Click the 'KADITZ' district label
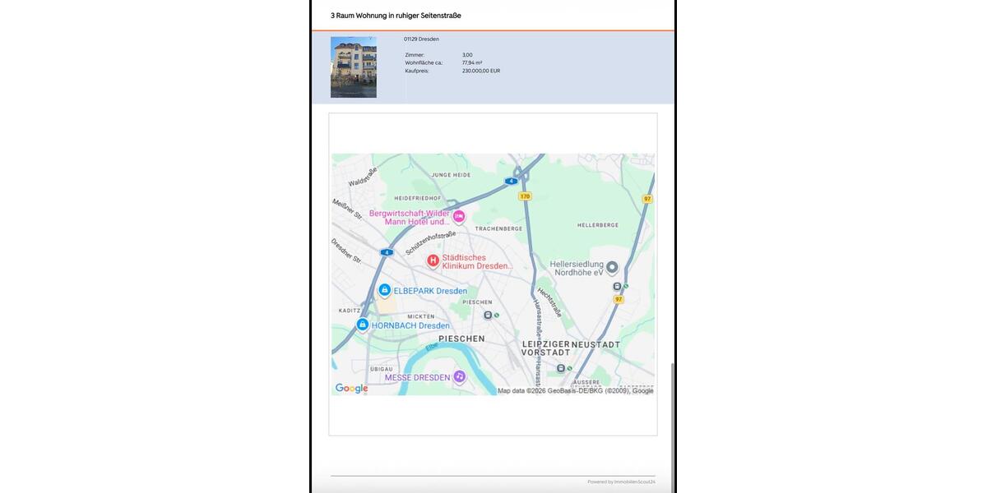 [x=350, y=311]
